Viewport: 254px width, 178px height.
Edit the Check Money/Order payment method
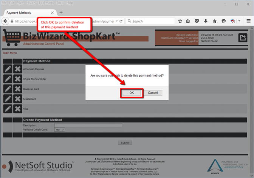coord(8,79)
